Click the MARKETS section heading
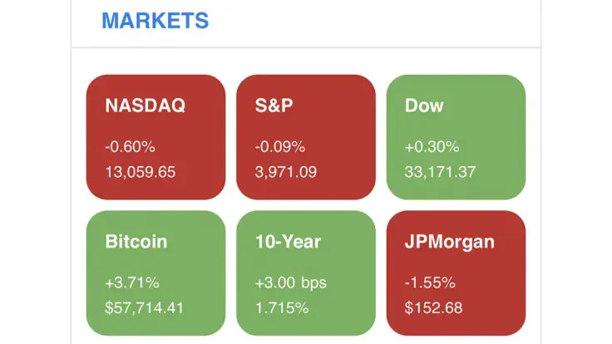Image resolution: width=612 pixels, height=344 pixels. 155,21
